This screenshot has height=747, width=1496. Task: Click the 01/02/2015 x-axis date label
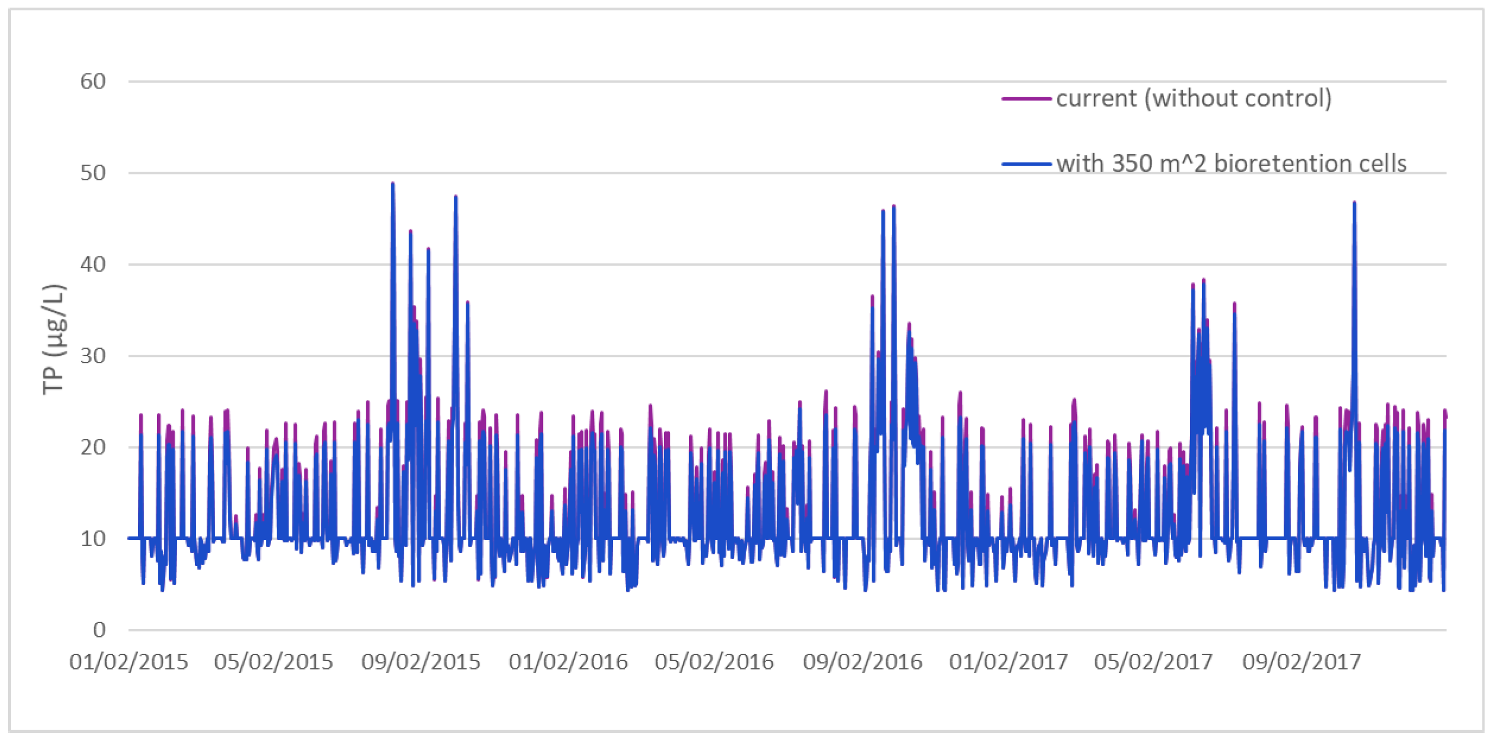129,662
